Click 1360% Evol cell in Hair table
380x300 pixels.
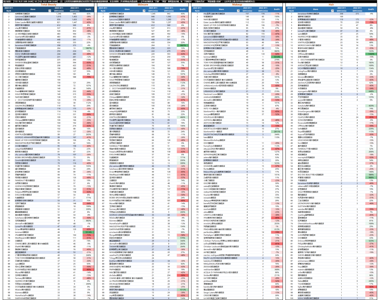pos(371,54)
